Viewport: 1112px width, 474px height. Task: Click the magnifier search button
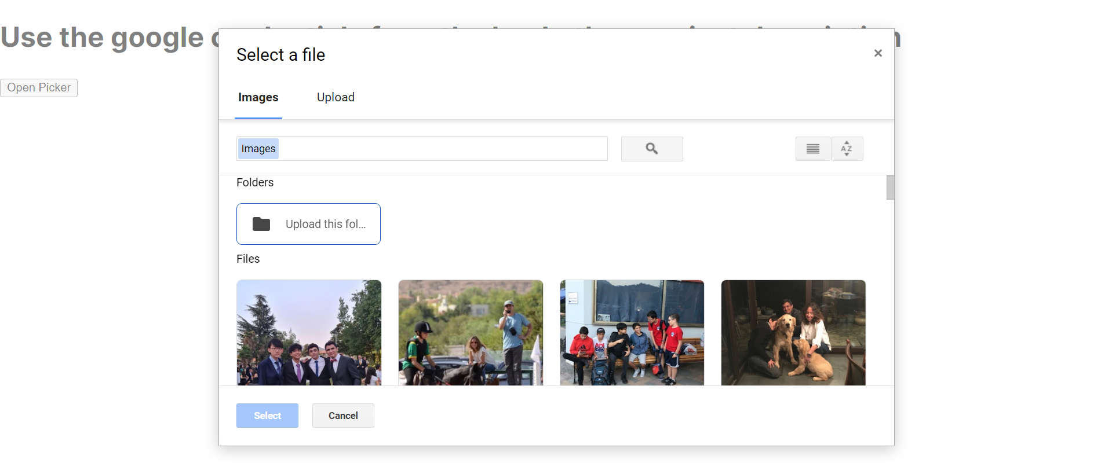click(x=652, y=149)
